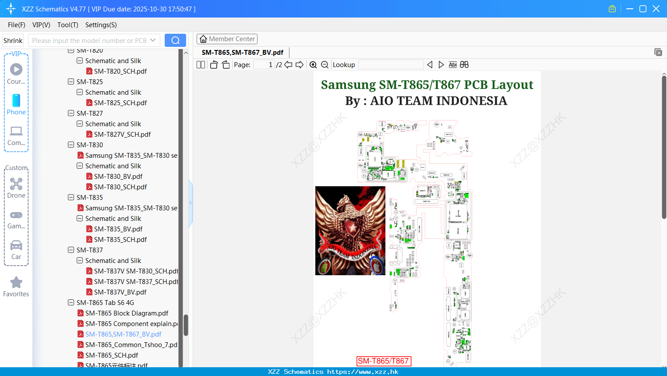Open Member Center
Screen dimensions: 667x376
[227, 39]
